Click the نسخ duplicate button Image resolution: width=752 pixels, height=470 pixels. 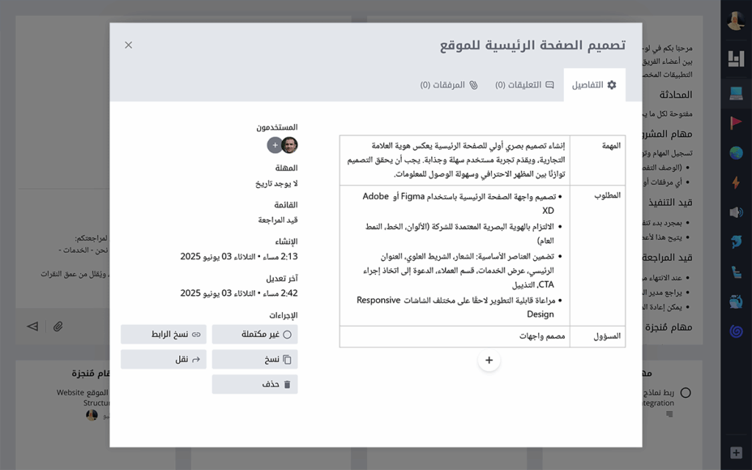[255, 359]
